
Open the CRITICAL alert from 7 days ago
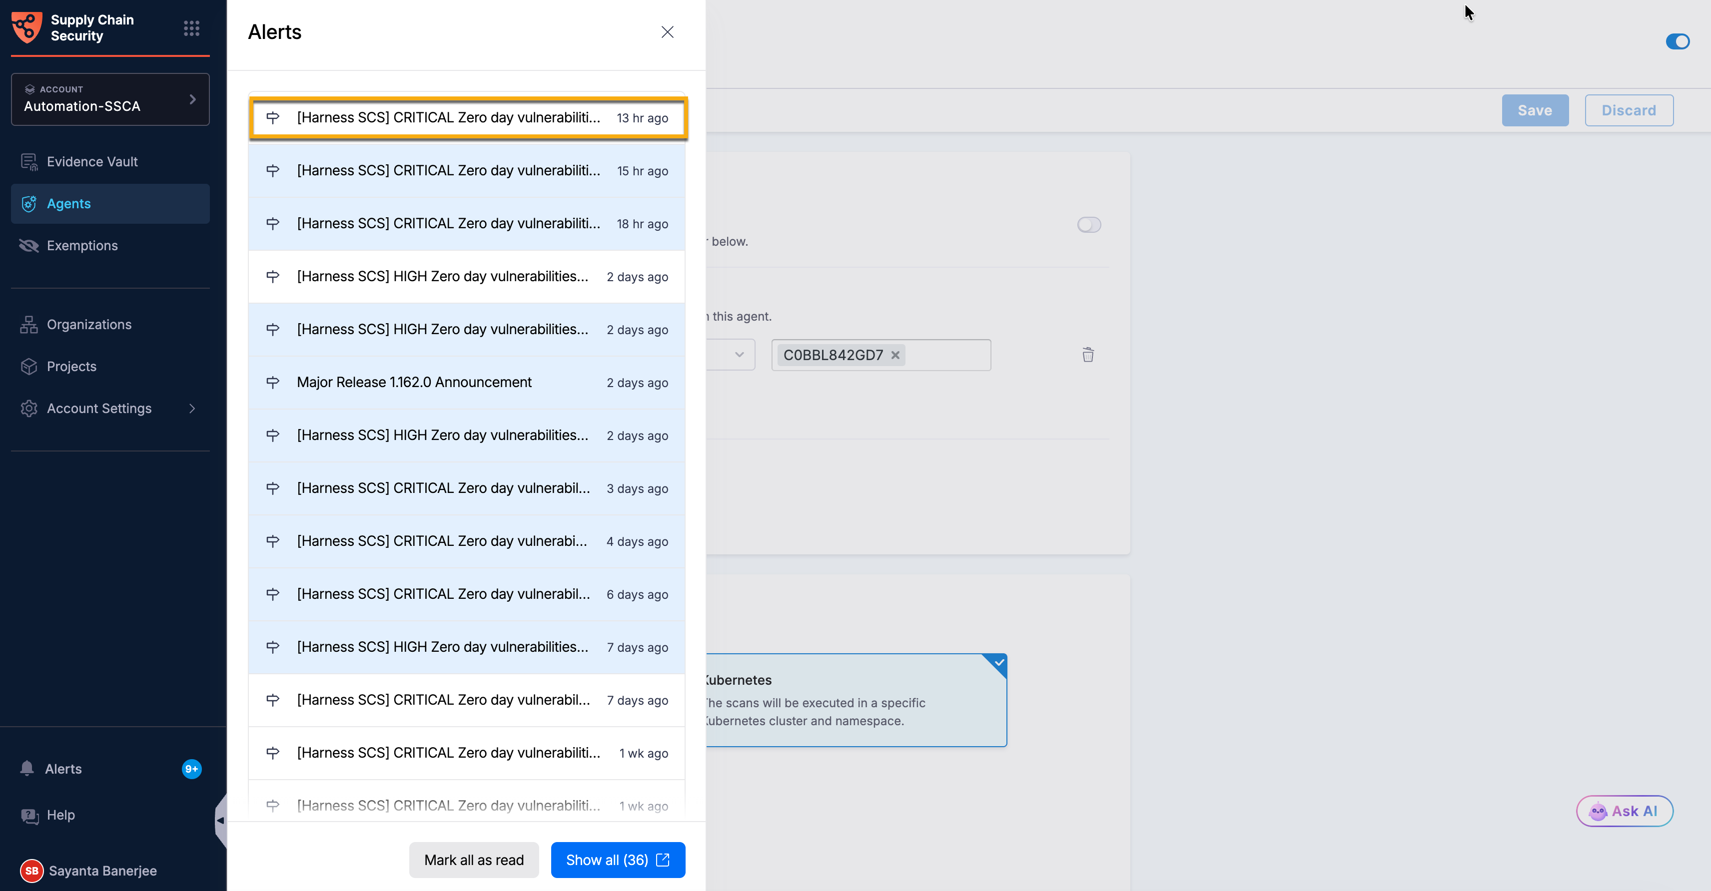(466, 700)
